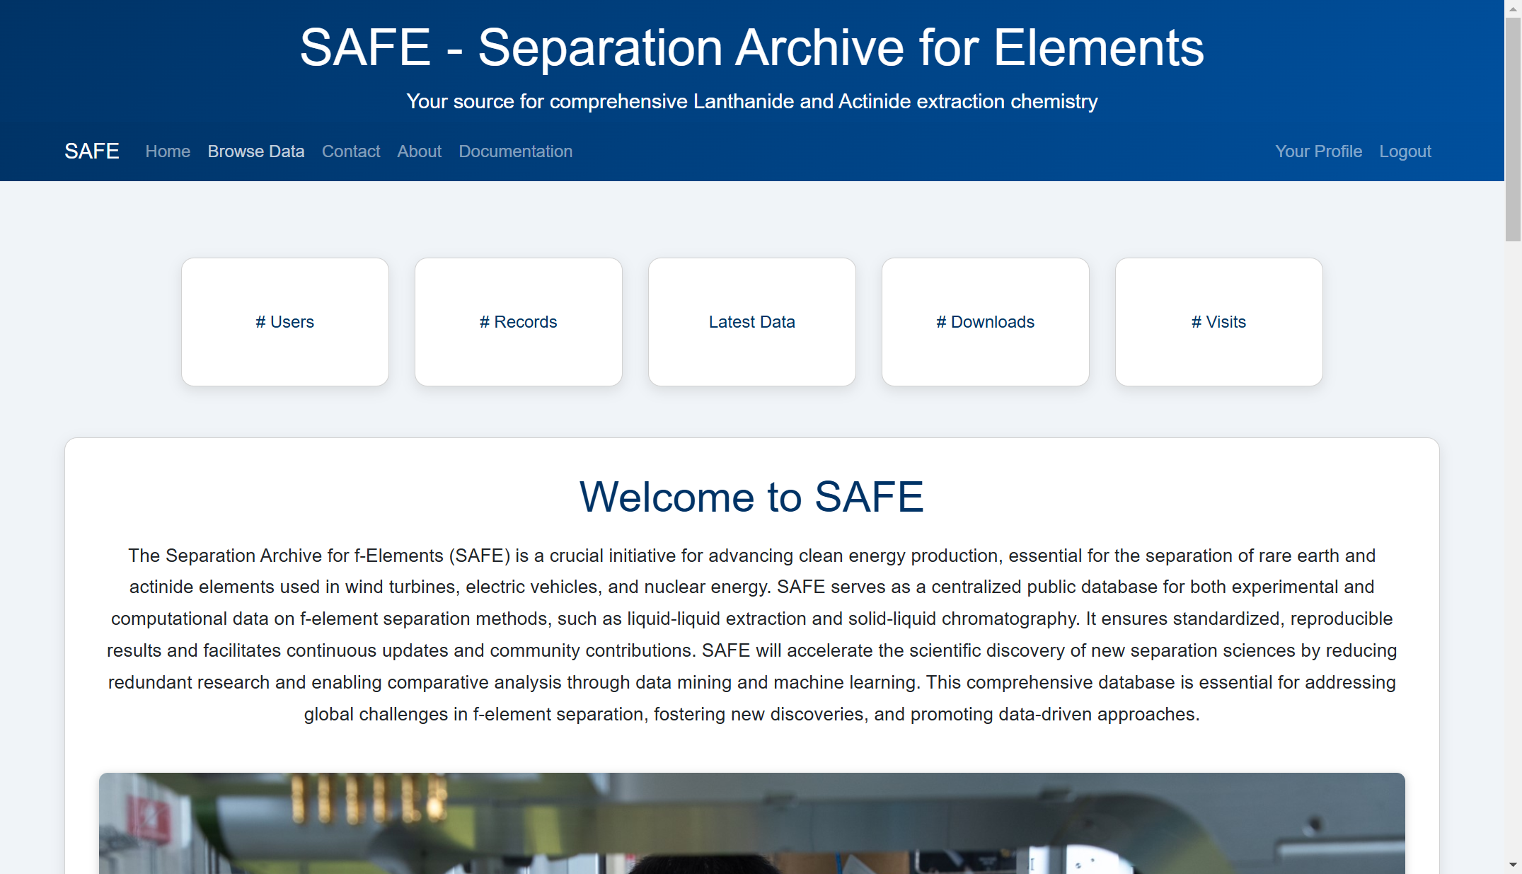Open the Browse Data page
Screen dimensions: 1522x874
256,151
